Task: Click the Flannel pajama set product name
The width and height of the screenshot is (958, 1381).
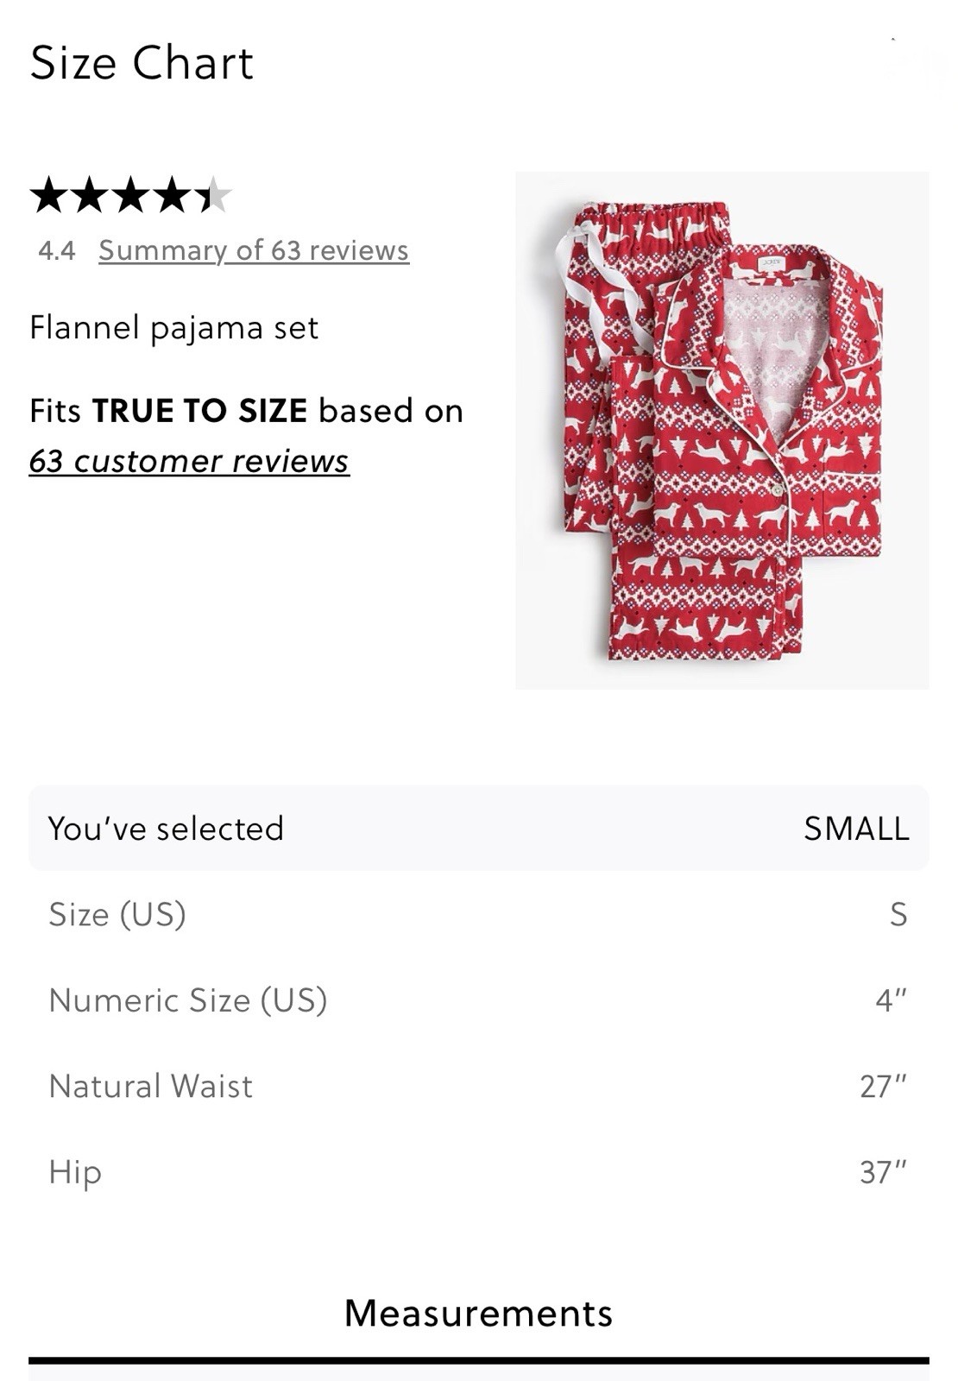Action: pyautogui.click(x=174, y=328)
